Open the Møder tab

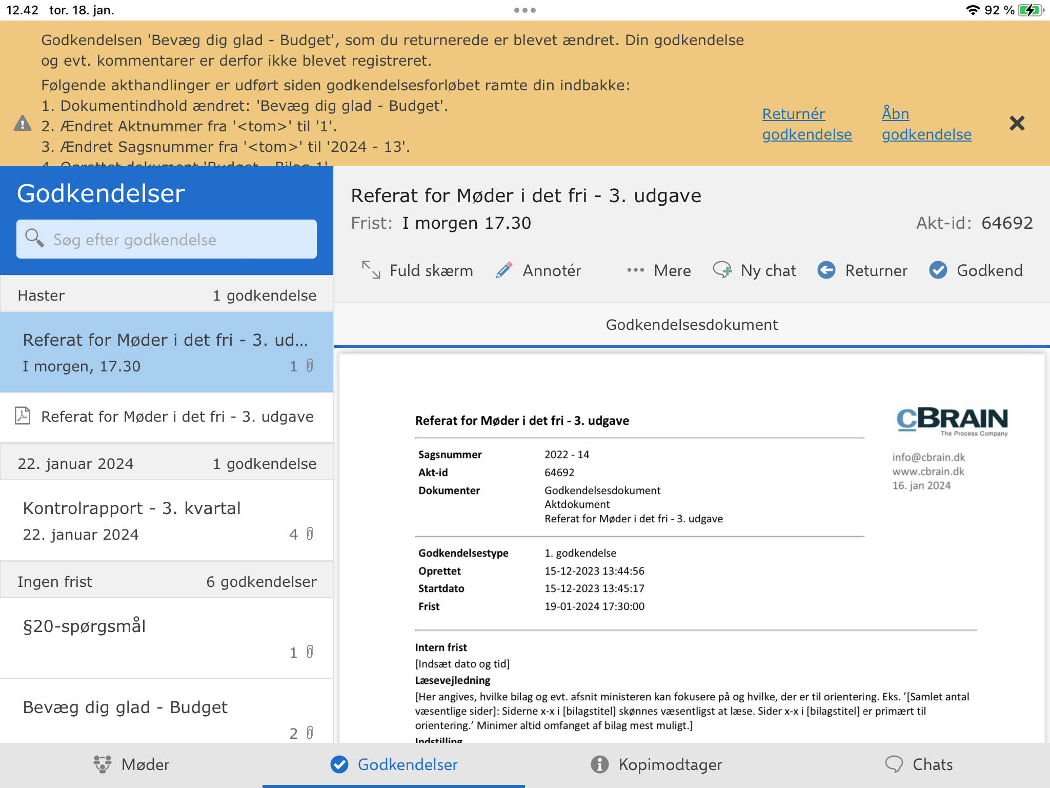pos(131,764)
